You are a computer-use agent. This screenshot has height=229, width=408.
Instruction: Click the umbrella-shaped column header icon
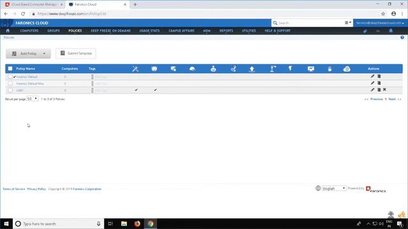pos(193,69)
